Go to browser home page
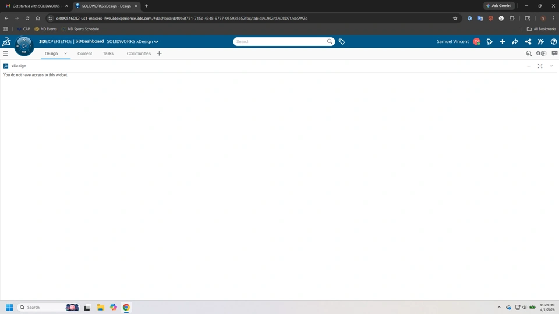The width and height of the screenshot is (559, 314). click(38, 18)
